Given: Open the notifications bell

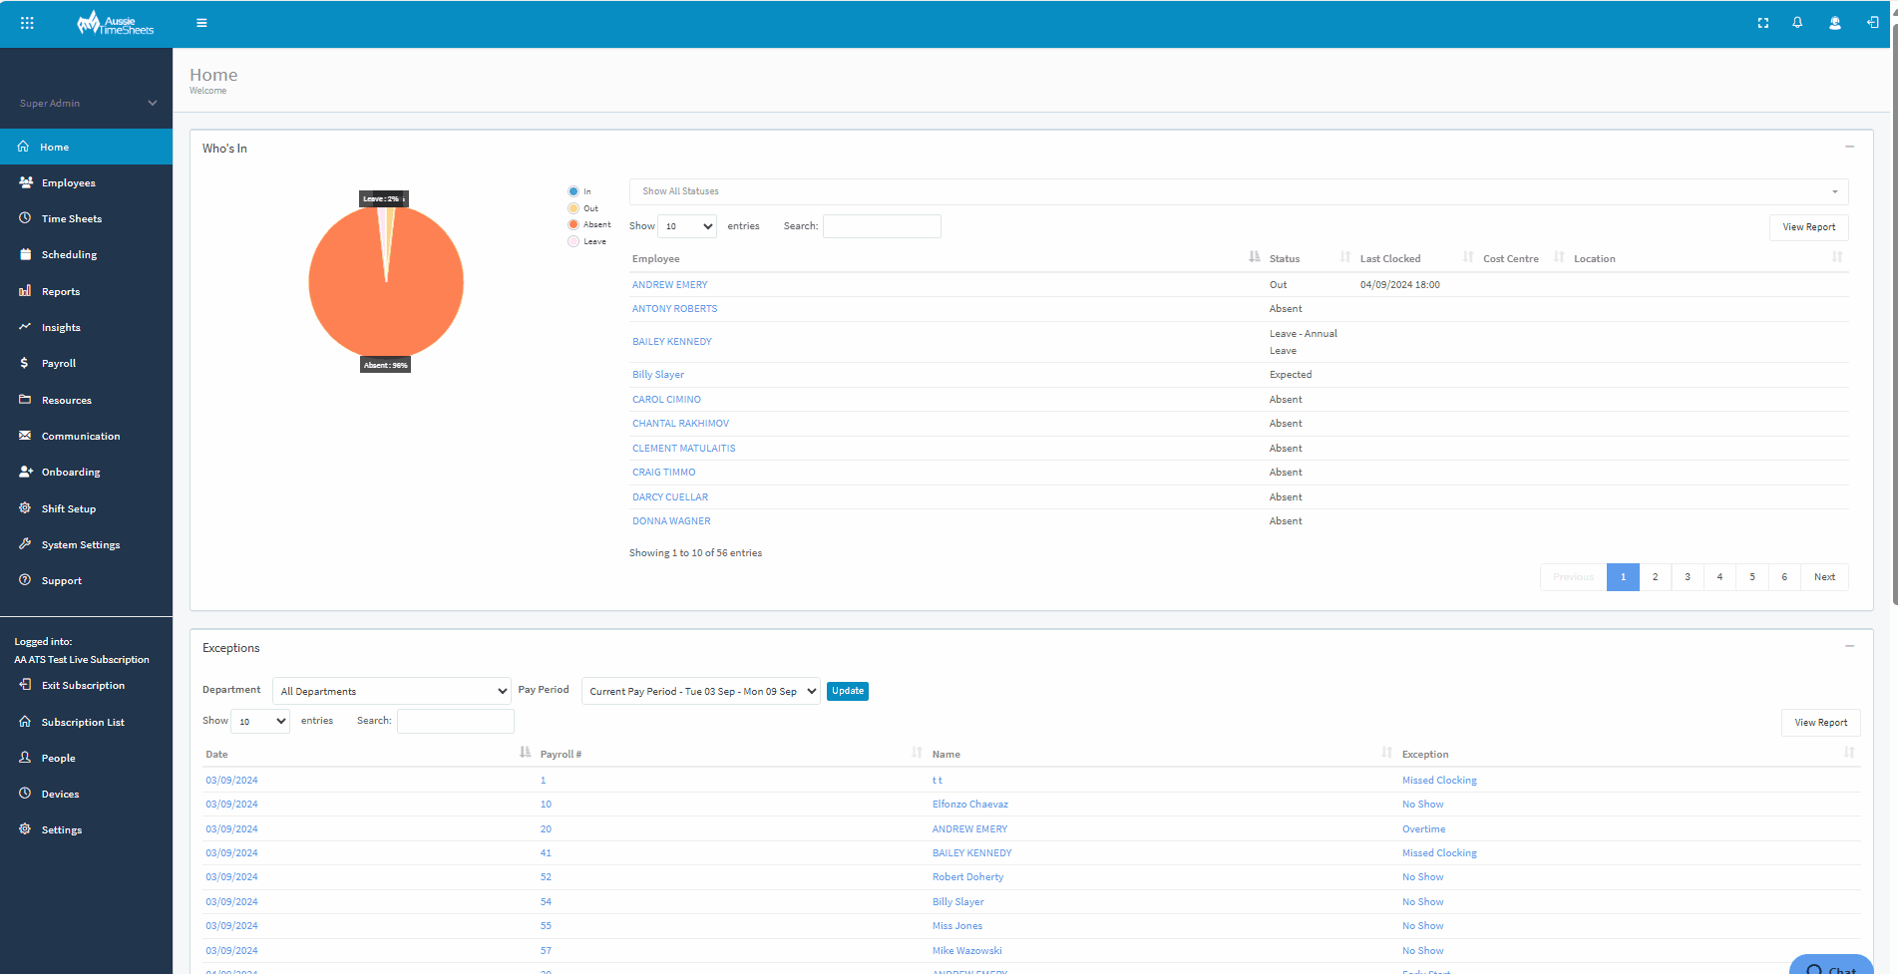Looking at the screenshot, I should click(x=1798, y=22).
